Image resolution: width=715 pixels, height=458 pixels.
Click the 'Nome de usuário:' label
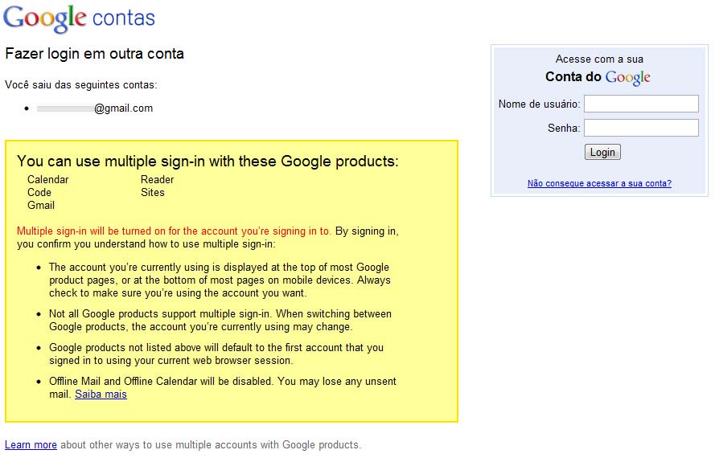(539, 104)
